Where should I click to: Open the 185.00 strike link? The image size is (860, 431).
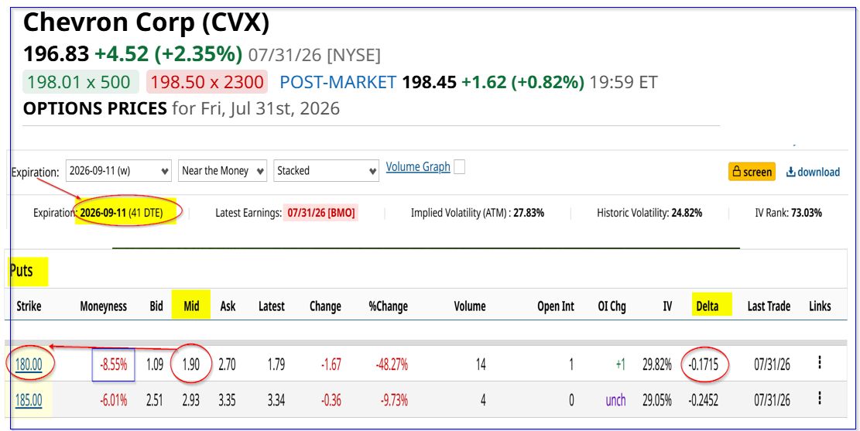pyautogui.click(x=29, y=400)
